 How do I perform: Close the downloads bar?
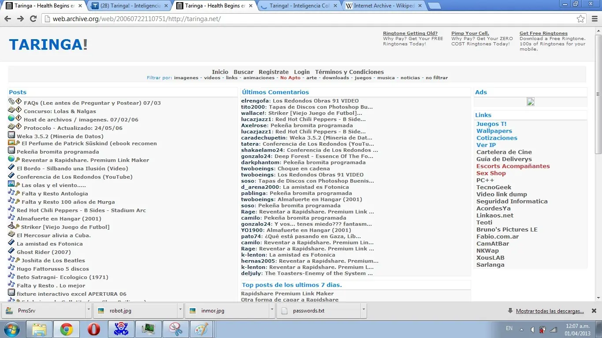[x=594, y=311]
